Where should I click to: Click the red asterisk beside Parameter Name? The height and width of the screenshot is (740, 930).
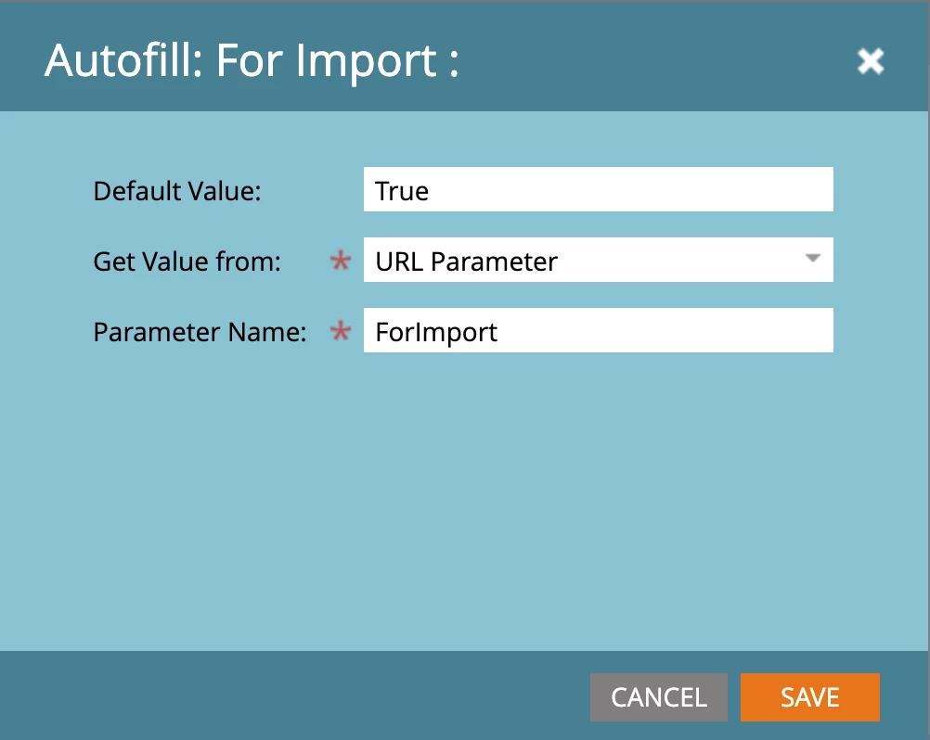[x=341, y=331]
